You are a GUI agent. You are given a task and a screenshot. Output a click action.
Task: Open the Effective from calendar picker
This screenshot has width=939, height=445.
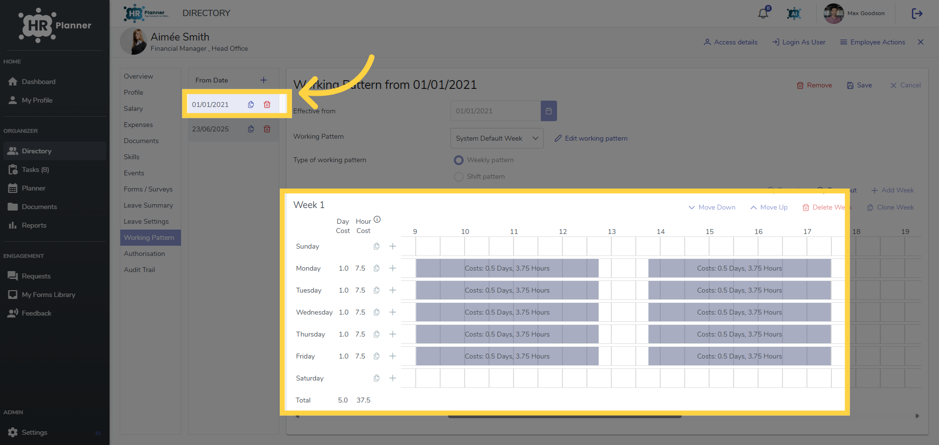[x=549, y=111]
